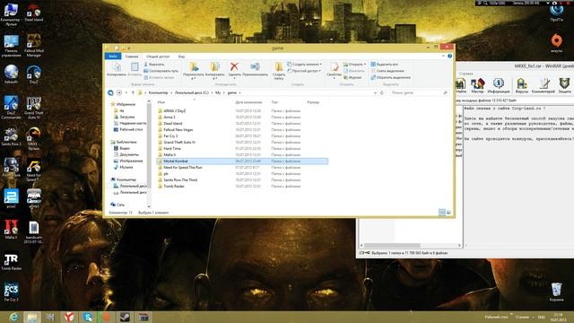Open Skype from the taskbar
574x323 pixels.
pos(88,317)
